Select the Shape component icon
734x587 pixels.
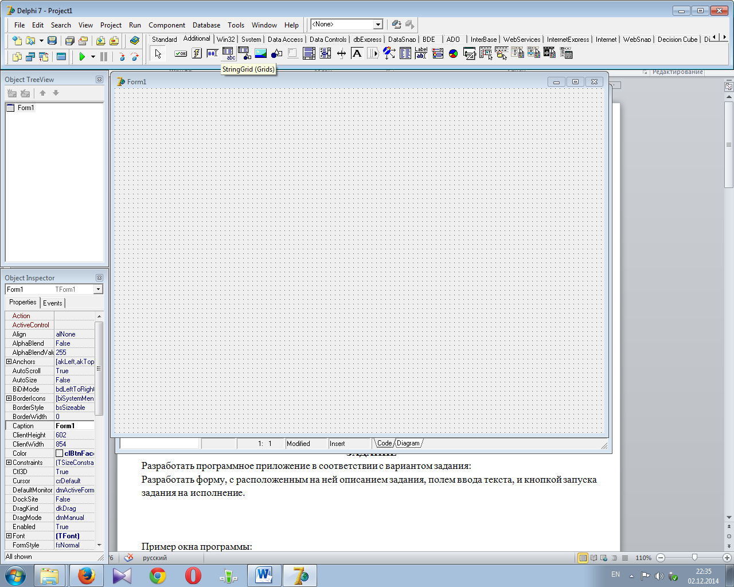276,53
